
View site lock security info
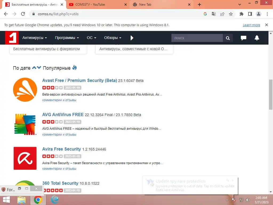34,14
